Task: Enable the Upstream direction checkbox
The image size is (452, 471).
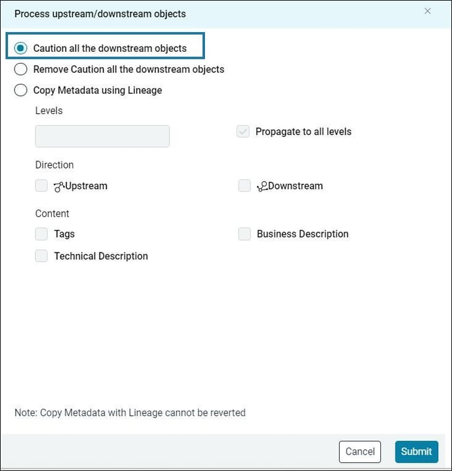Action: (x=41, y=186)
